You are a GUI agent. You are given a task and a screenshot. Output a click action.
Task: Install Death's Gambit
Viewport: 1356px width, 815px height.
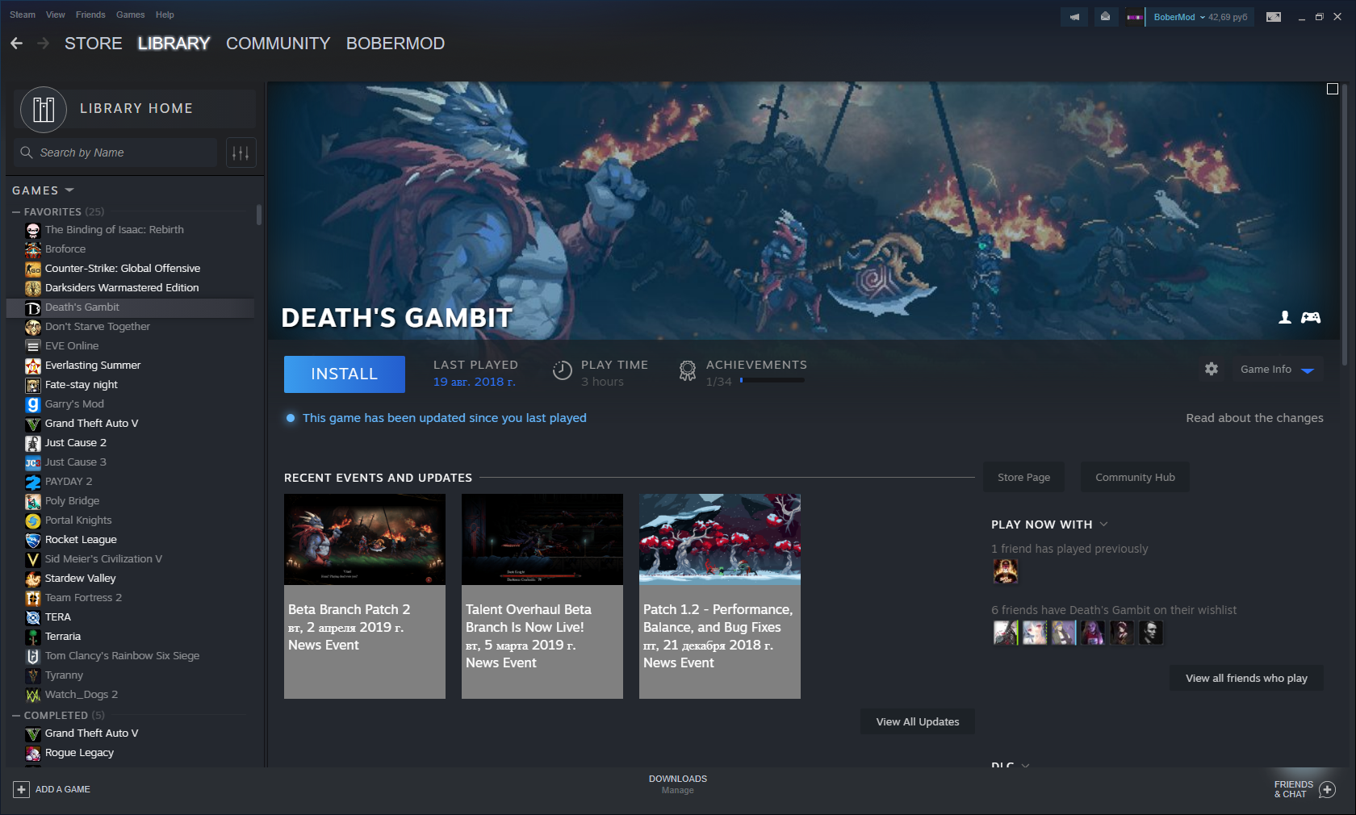click(345, 374)
